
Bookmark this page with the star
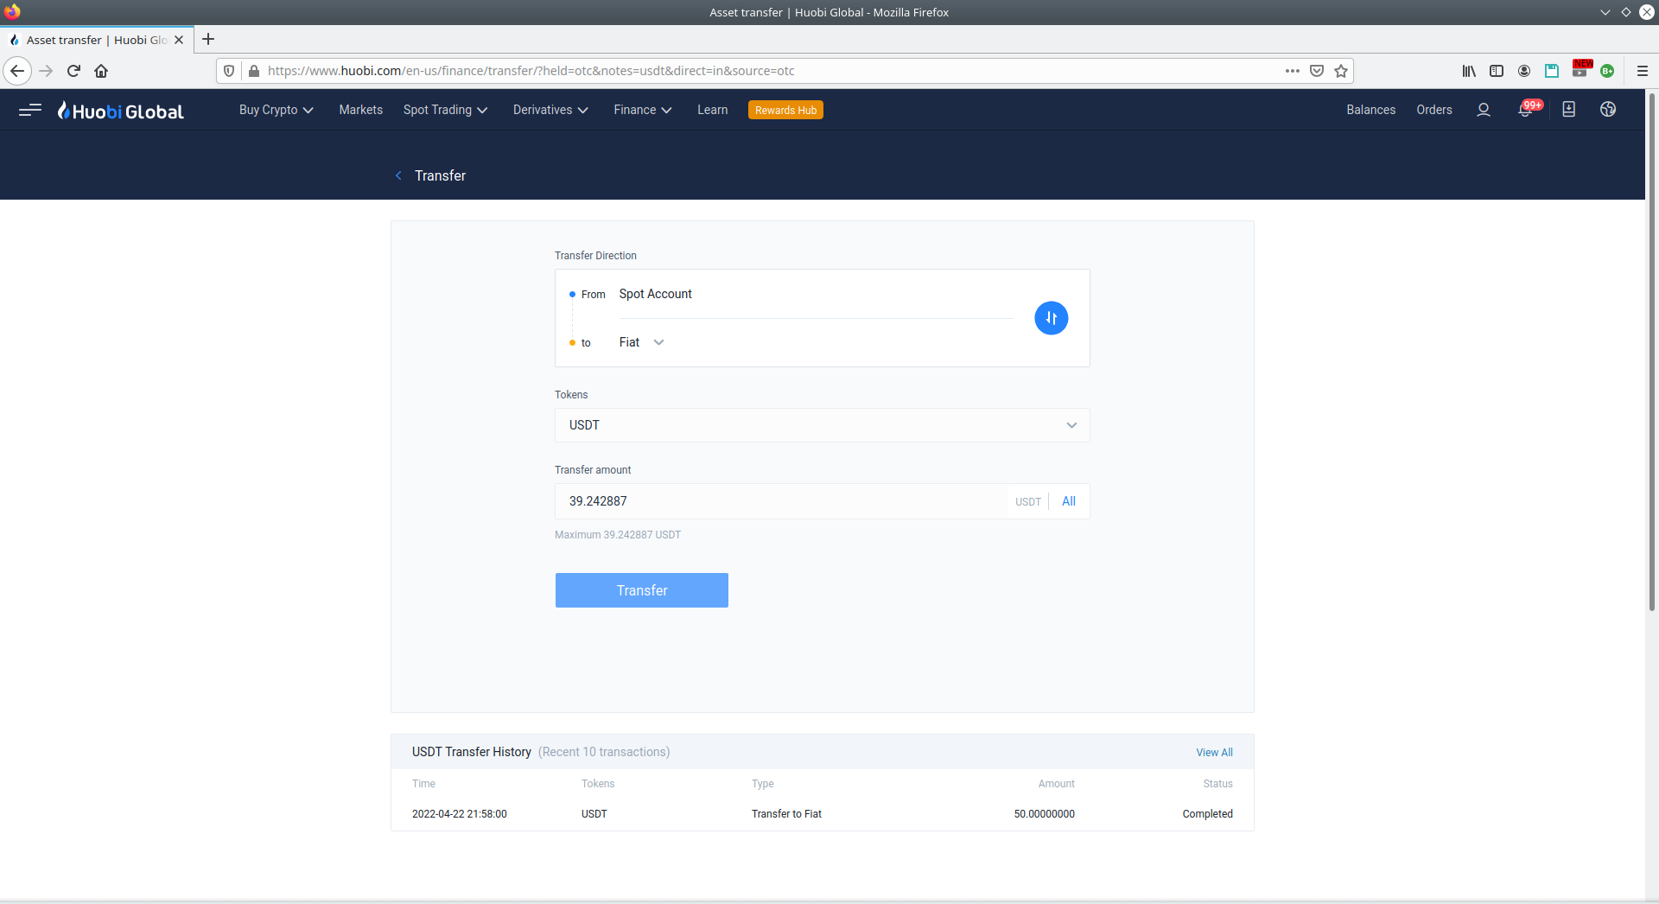pos(1341,71)
